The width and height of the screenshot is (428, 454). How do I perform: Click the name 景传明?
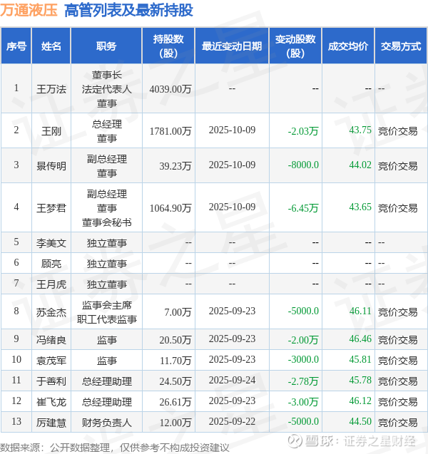[51, 166]
